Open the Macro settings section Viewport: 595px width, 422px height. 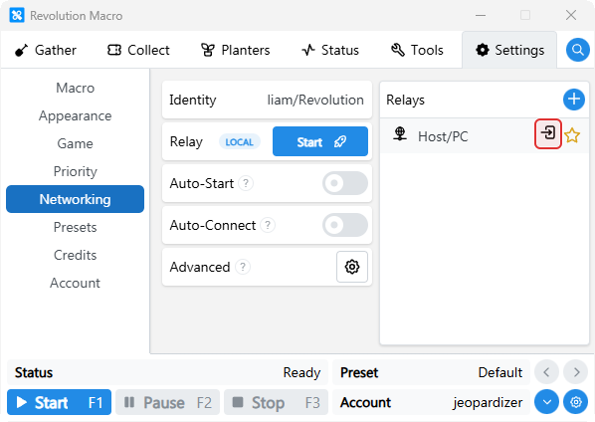[76, 88]
